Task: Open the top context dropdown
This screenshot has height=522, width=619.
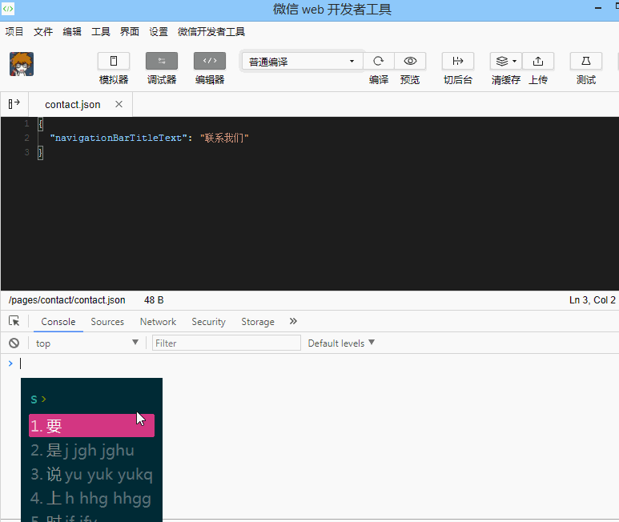Action: coord(86,343)
